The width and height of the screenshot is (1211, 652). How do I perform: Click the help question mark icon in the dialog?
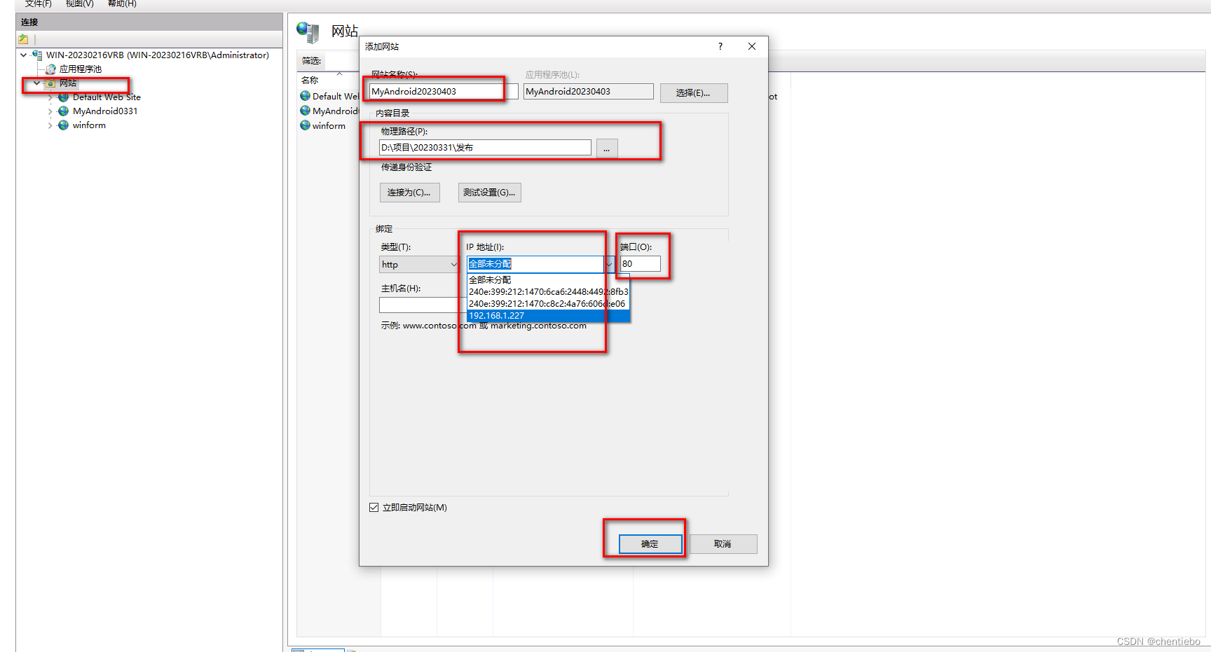(720, 46)
